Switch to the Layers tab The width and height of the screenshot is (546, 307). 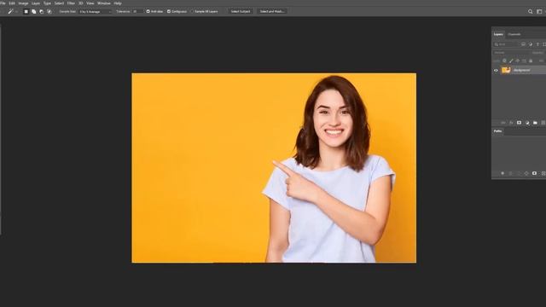tap(498, 34)
